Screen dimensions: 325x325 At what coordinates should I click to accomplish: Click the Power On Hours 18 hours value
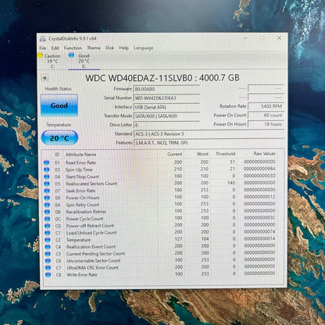pyautogui.click(x=266, y=124)
